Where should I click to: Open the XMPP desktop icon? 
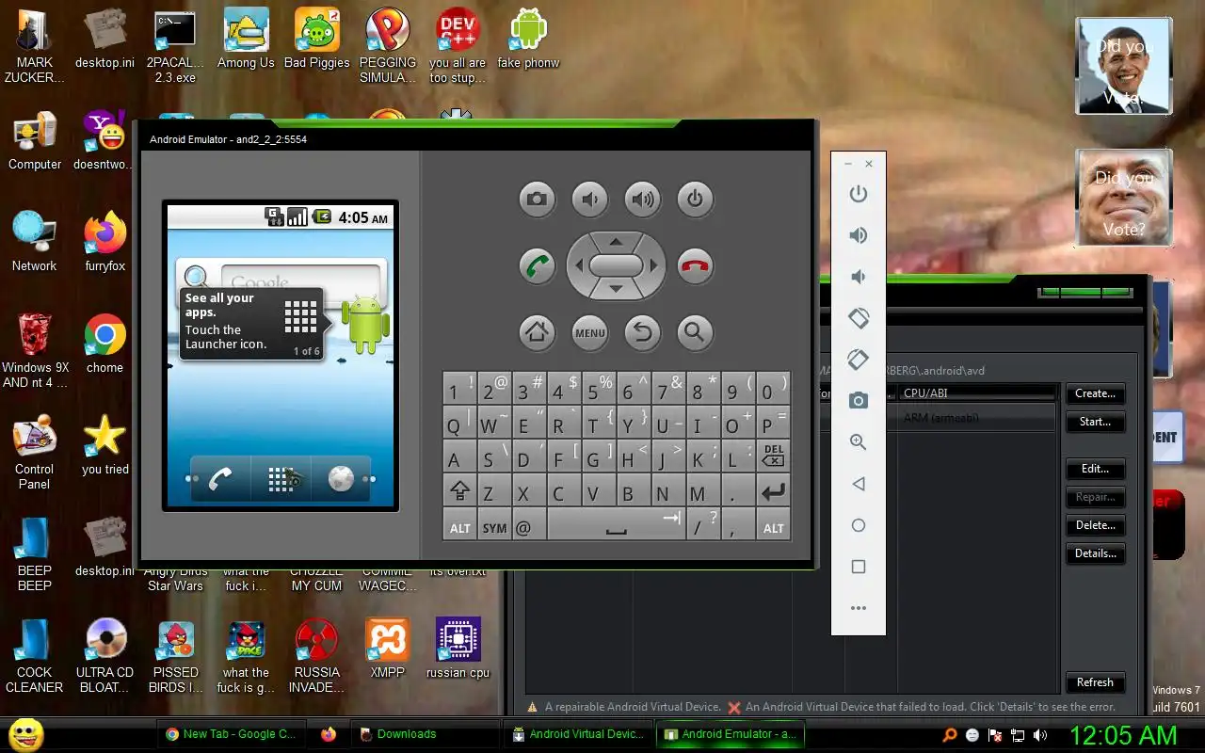click(387, 649)
